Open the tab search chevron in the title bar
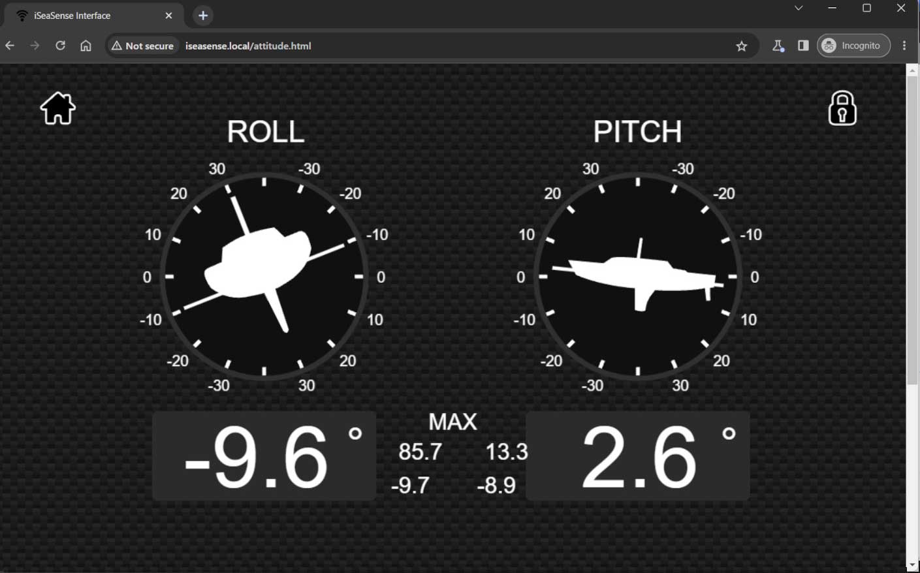Viewport: 920px width, 573px height. 798,8
